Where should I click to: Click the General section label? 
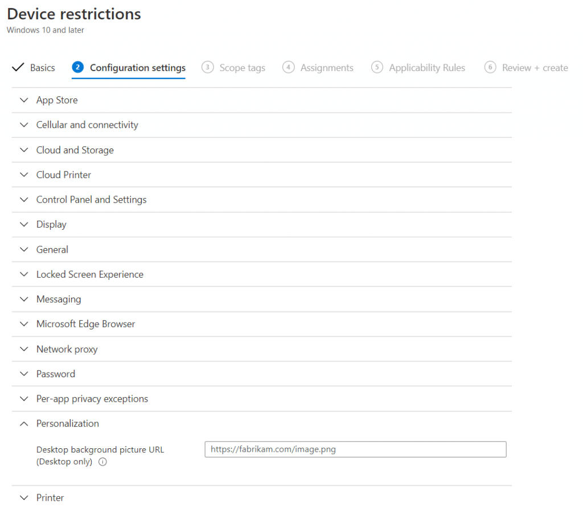[52, 249]
